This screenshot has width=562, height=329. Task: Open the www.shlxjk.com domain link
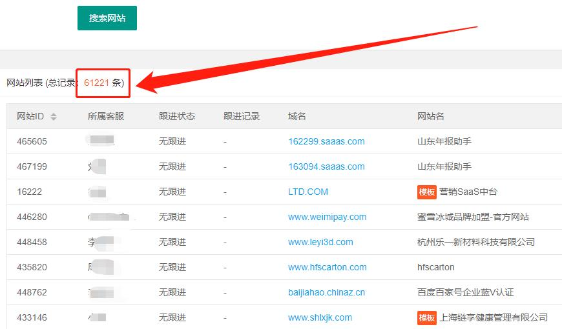[320, 317]
